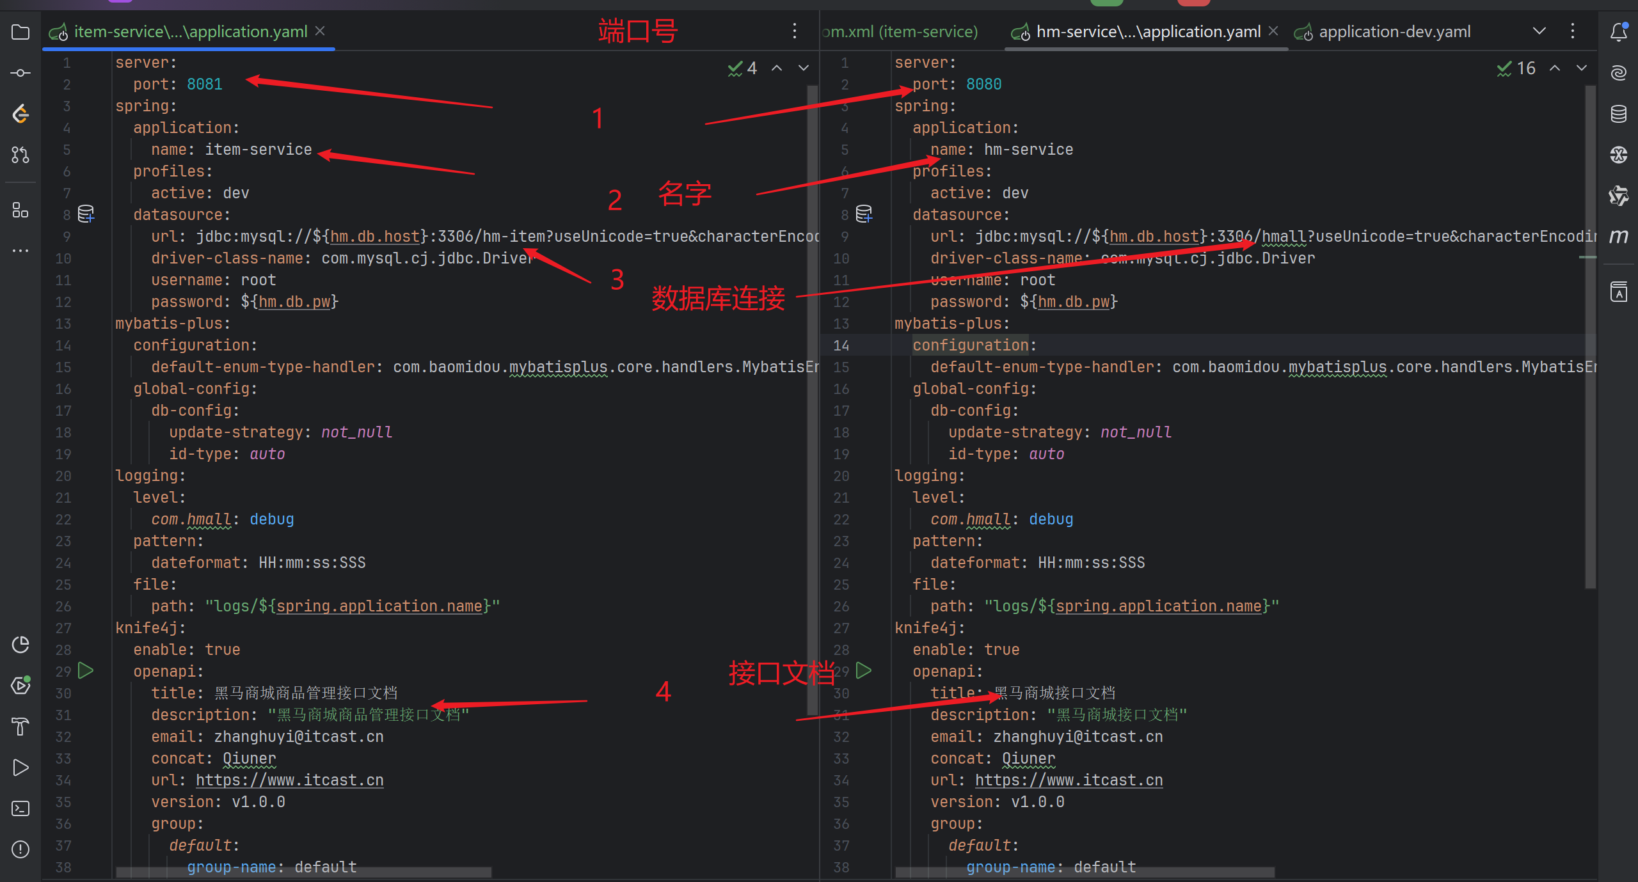This screenshot has height=882, width=1638.
Task: Click run gutter icon in left editor
Action: point(86,670)
